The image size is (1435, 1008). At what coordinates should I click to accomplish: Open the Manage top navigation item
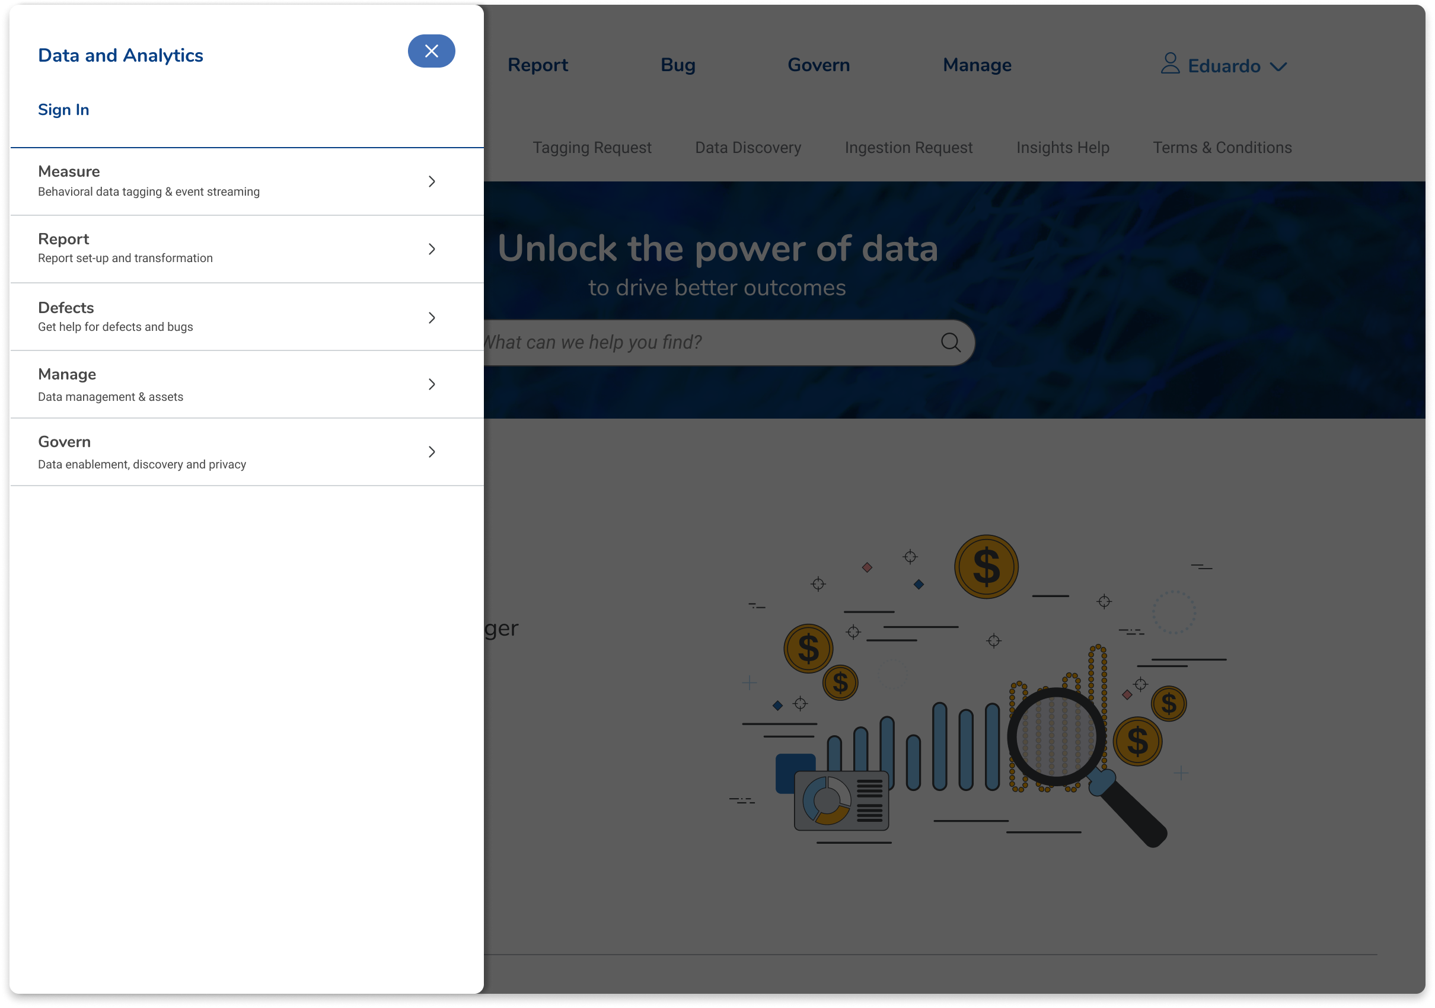977,65
